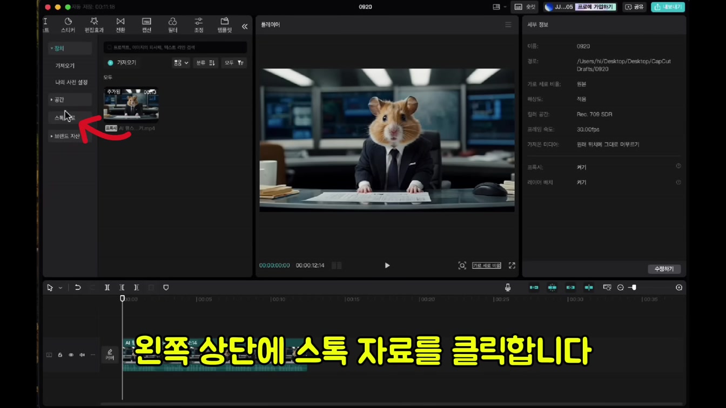Zoom out the timeline with minus icon
The height and width of the screenshot is (408, 726).
[x=621, y=288]
